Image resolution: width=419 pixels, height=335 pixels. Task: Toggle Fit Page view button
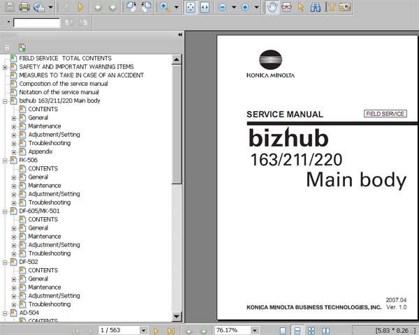(x=191, y=7)
